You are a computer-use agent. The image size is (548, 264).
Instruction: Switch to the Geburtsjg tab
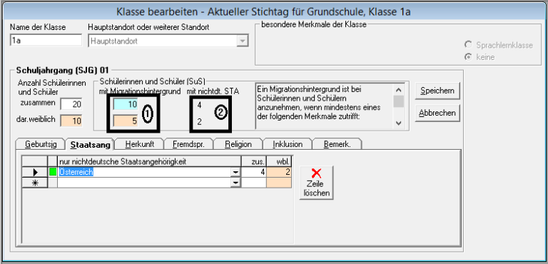[x=41, y=144]
